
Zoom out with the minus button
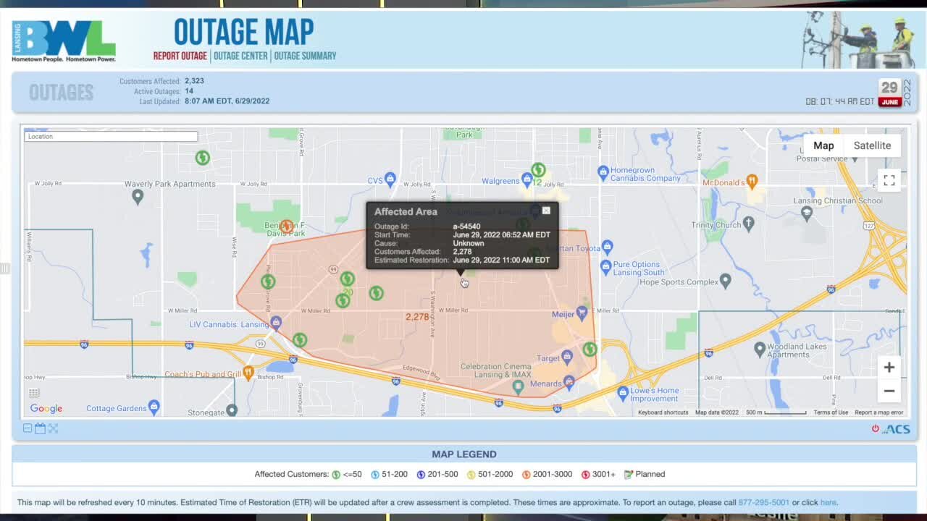pos(889,391)
